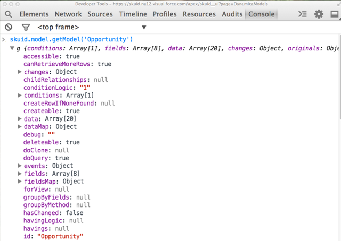341x241 pixels.
Task: Expand the data Array[20] node
Action: pos(20,119)
